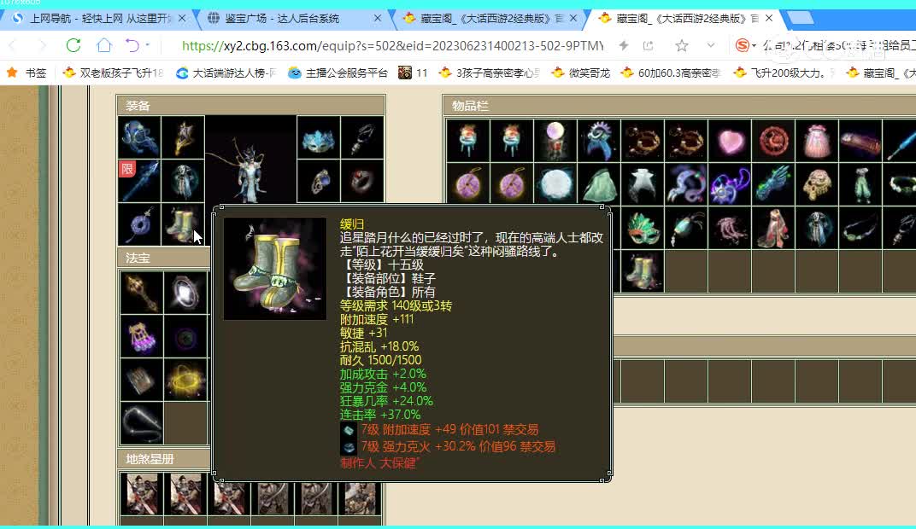
Task: Open the Sogou S search engine icon
Action: [x=742, y=45]
